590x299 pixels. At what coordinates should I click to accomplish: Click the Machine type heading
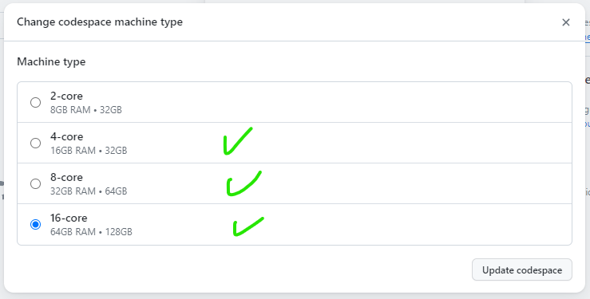[x=51, y=61]
